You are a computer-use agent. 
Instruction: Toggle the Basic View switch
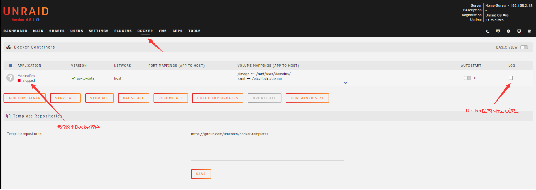click(524, 47)
